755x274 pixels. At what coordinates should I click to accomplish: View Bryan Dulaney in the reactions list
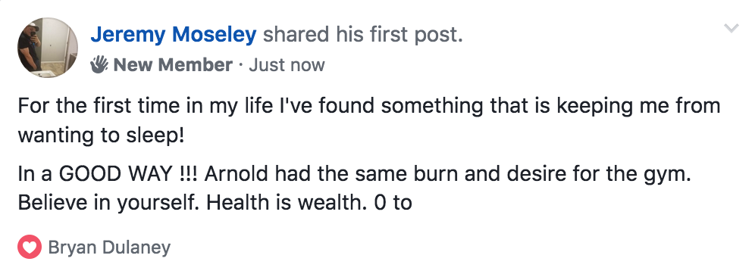coord(109,248)
